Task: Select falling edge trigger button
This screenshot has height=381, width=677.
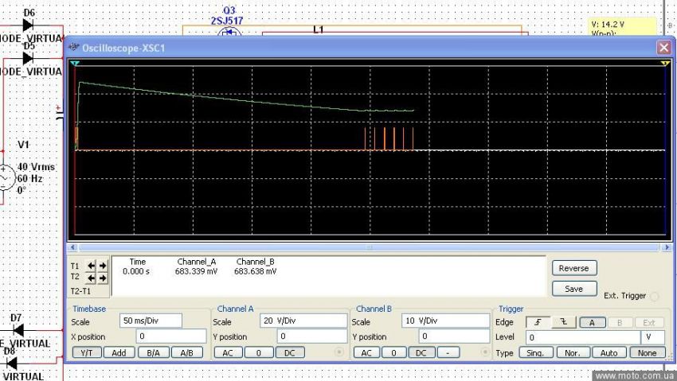Action: tap(563, 322)
